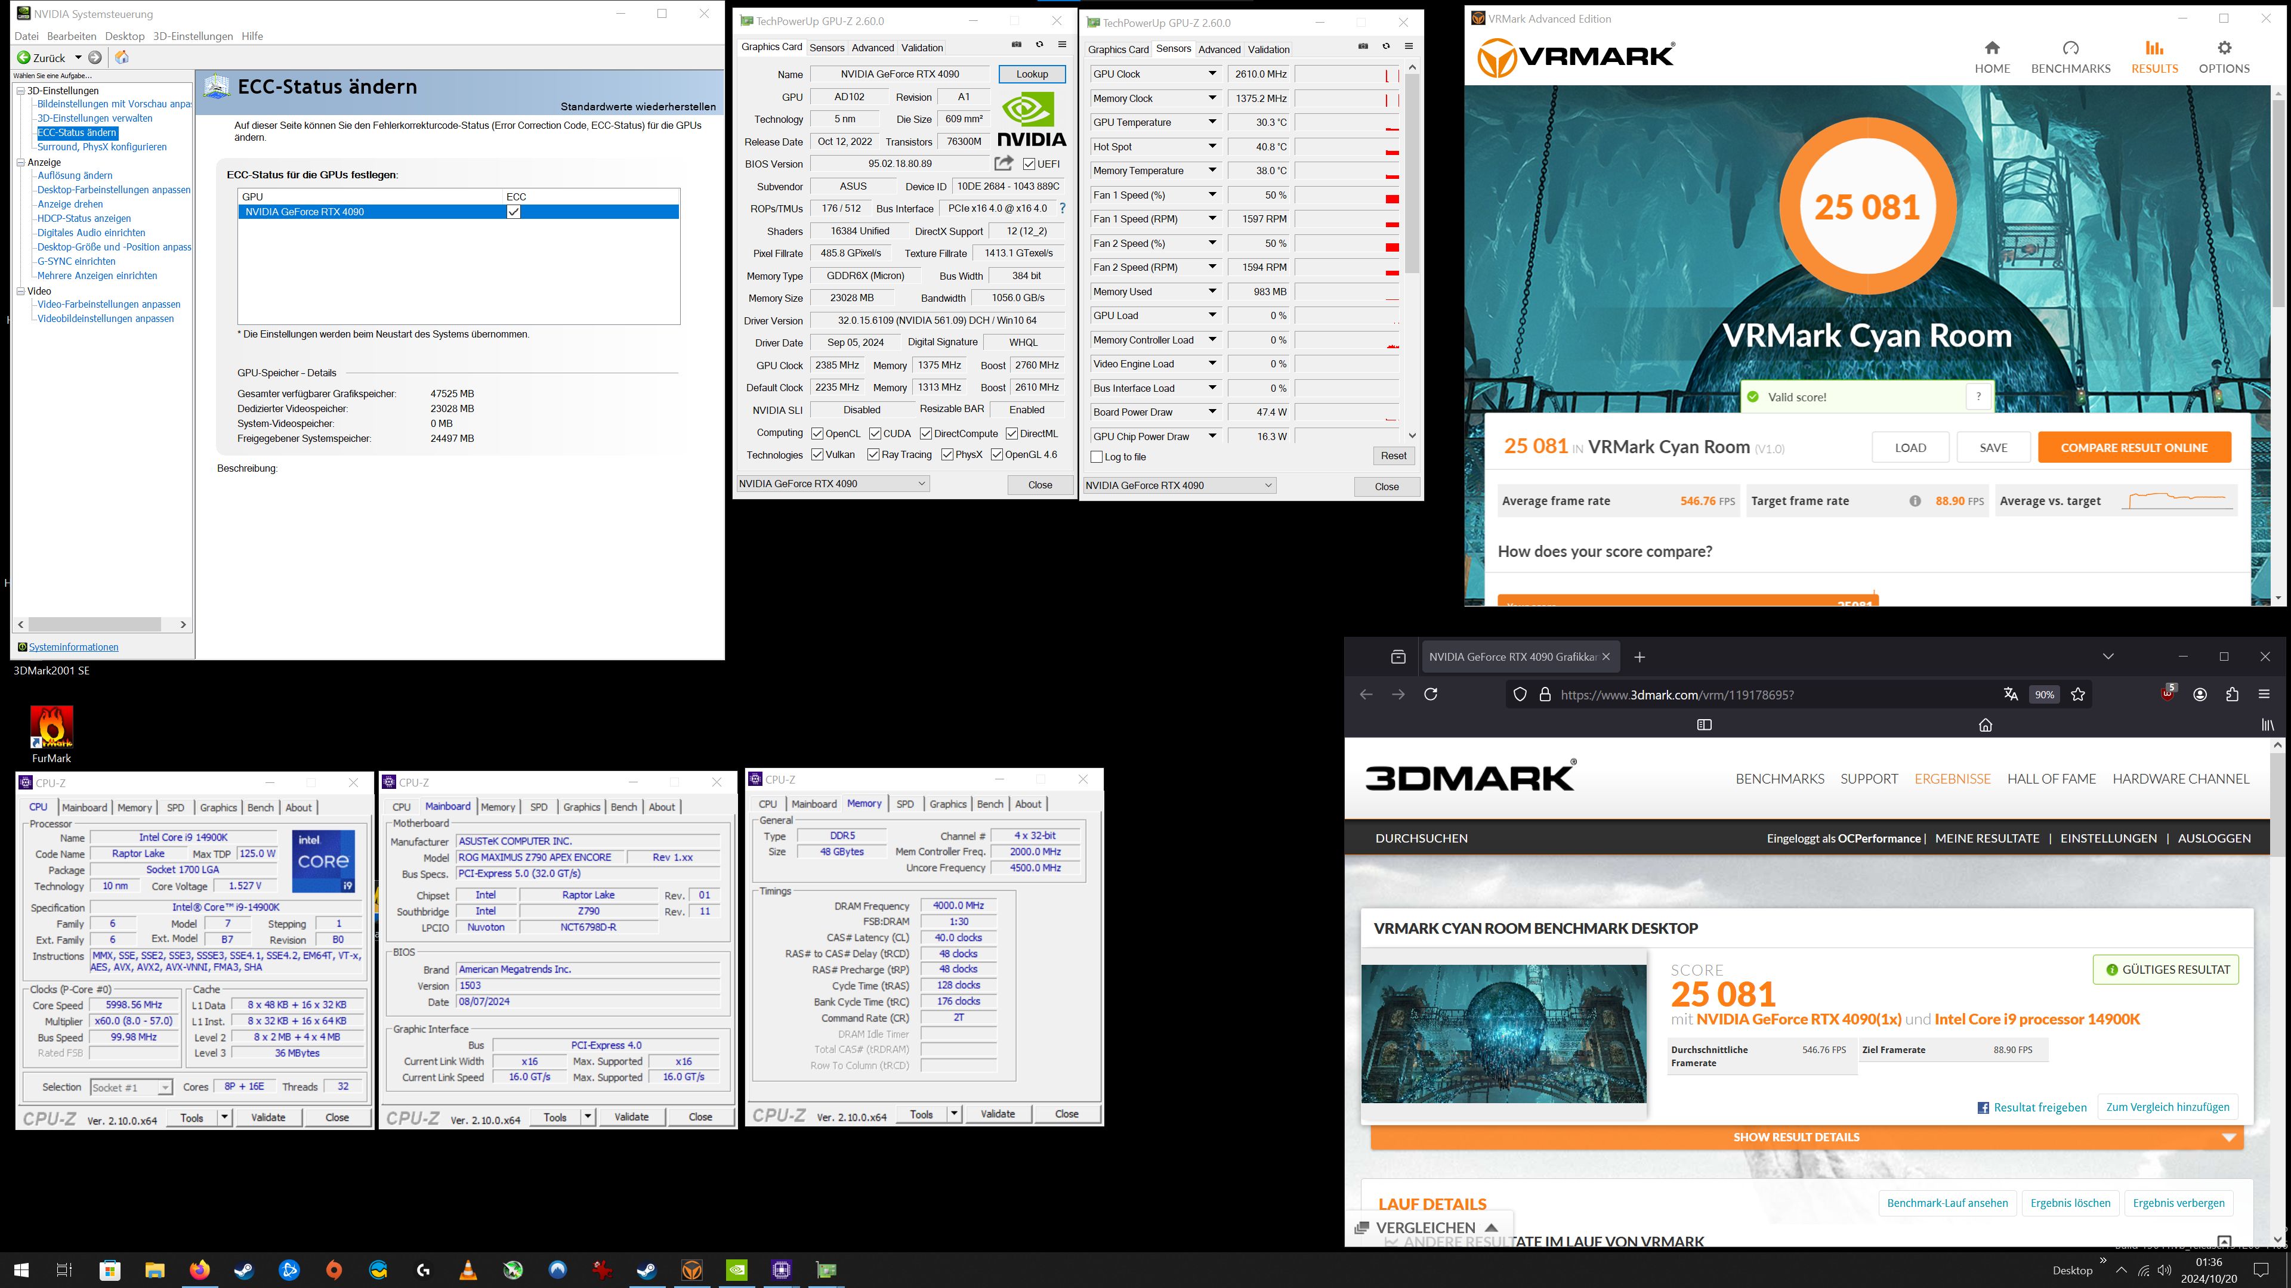The width and height of the screenshot is (2291, 1288).
Task: Click GPU-Z Sensors vertical scrollbar
Action: click(x=1412, y=174)
